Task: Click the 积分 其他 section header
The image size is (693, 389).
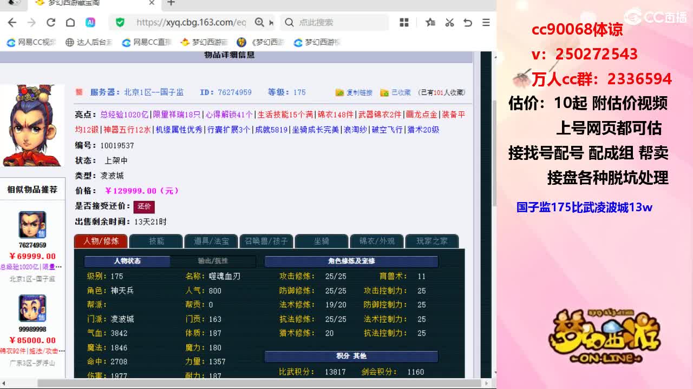Action: pos(351,356)
